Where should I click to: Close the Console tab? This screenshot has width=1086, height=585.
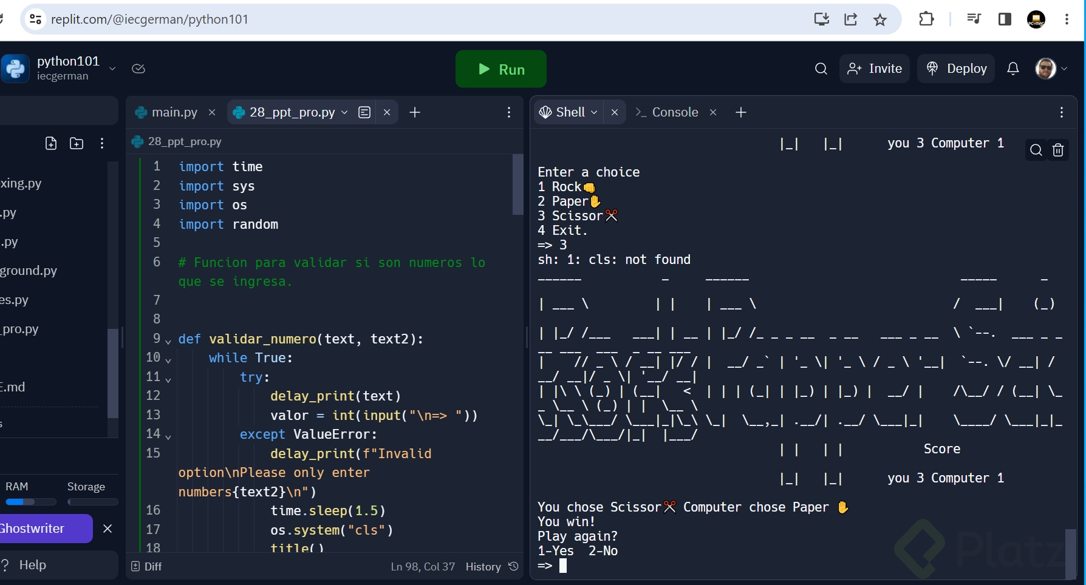(x=713, y=112)
